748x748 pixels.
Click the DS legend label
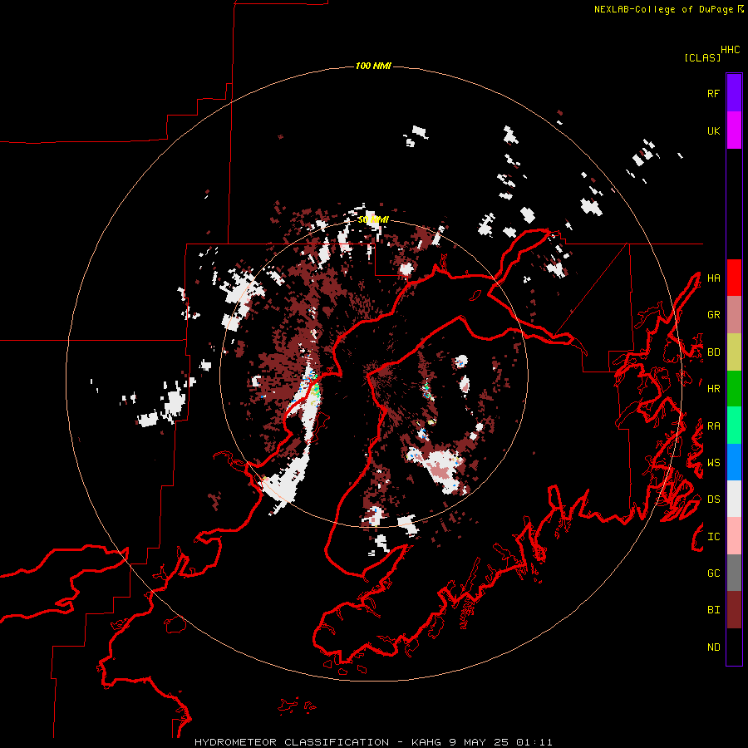[x=713, y=499]
